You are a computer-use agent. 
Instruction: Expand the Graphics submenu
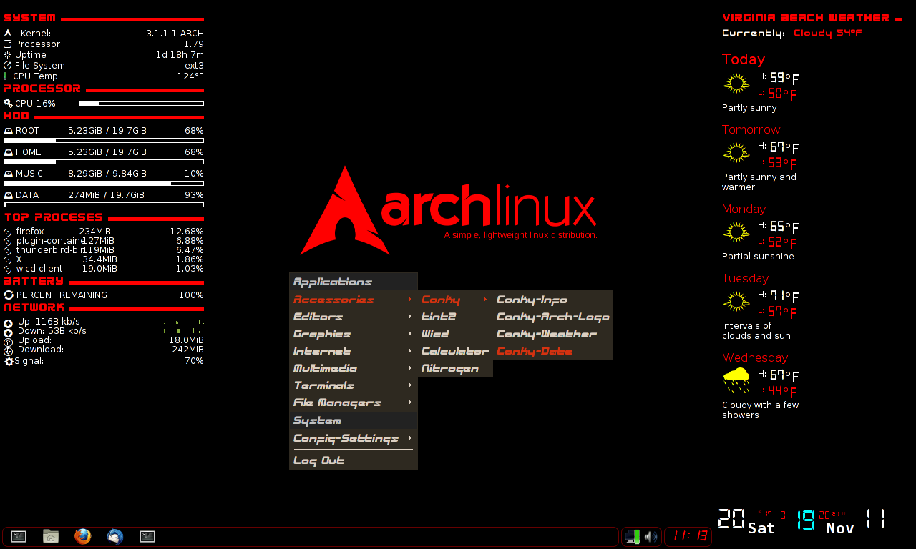coord(354,334)
